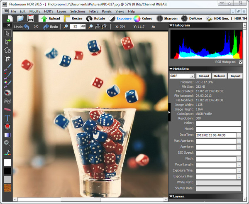Choose the Text tool
Viewport: 249px width, 204px height.
click(7, 118)
